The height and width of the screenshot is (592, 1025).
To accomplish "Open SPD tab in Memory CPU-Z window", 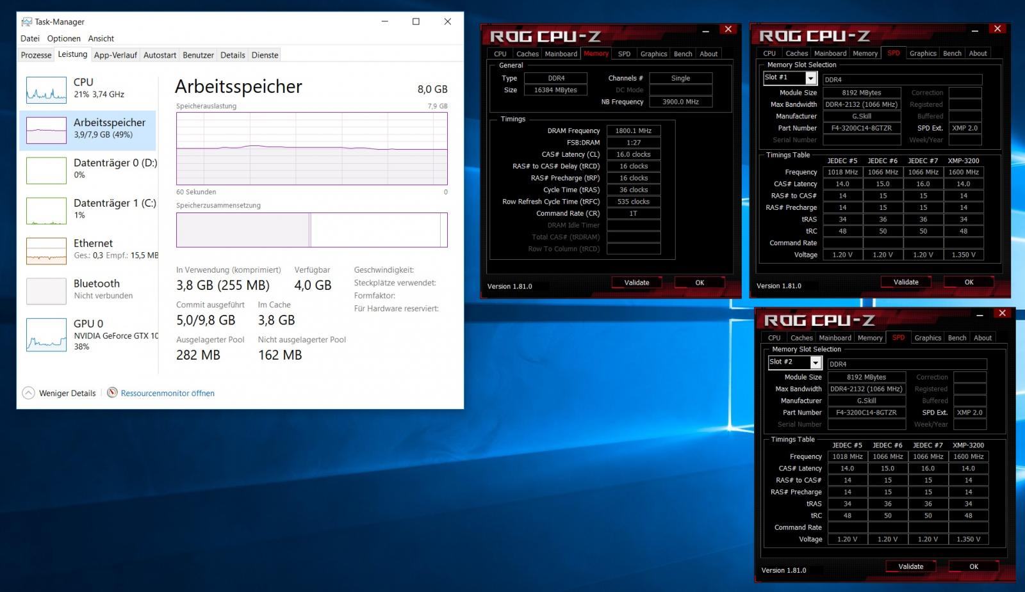I will pyautogui.click(x=624, y=54).
